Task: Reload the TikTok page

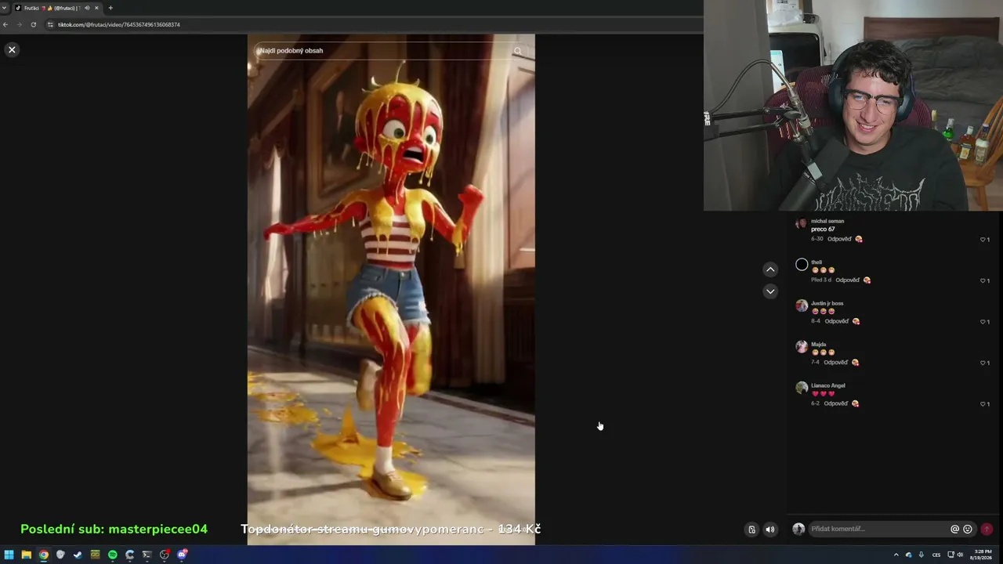Action: pos(34,24)
